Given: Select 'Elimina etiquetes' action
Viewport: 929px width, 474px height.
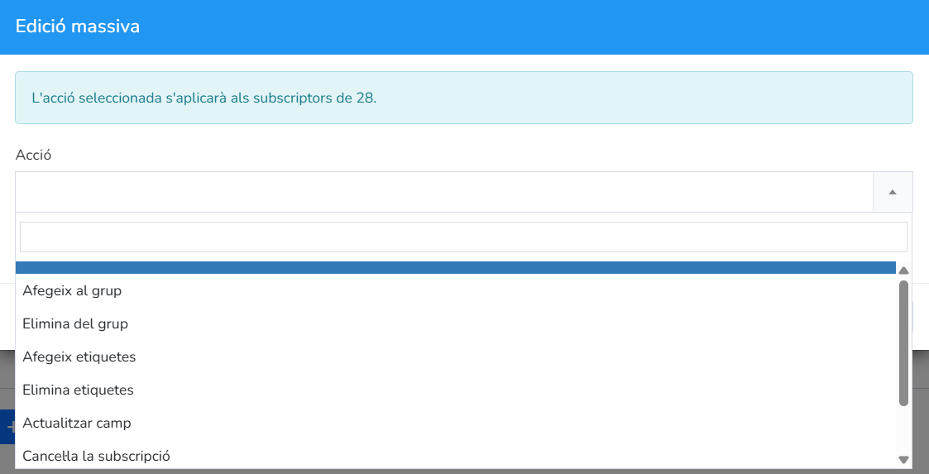Looking at the screenshot, I should 456,390.
